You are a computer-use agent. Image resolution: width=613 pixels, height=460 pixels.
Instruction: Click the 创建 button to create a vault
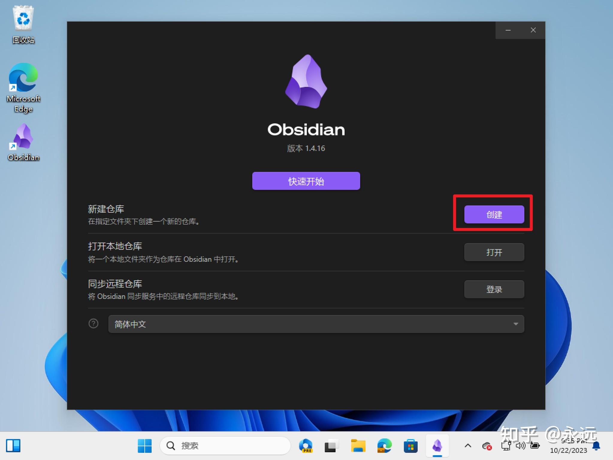(494, 214)
